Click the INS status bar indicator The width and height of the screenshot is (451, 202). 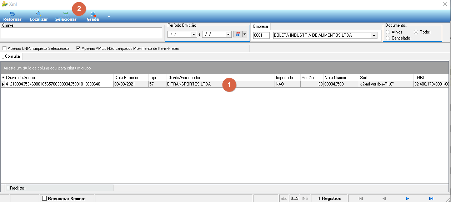tap(305, 198)
